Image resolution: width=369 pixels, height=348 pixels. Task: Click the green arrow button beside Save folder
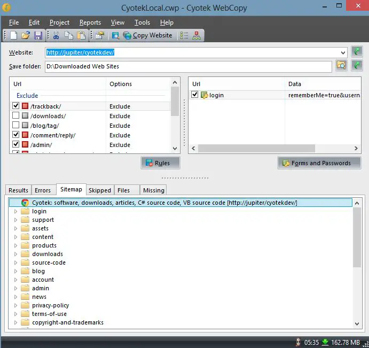coord(357,66)
